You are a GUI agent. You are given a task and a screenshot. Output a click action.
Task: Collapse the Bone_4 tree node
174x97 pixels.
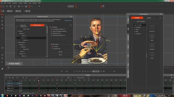tap(20, 45)
